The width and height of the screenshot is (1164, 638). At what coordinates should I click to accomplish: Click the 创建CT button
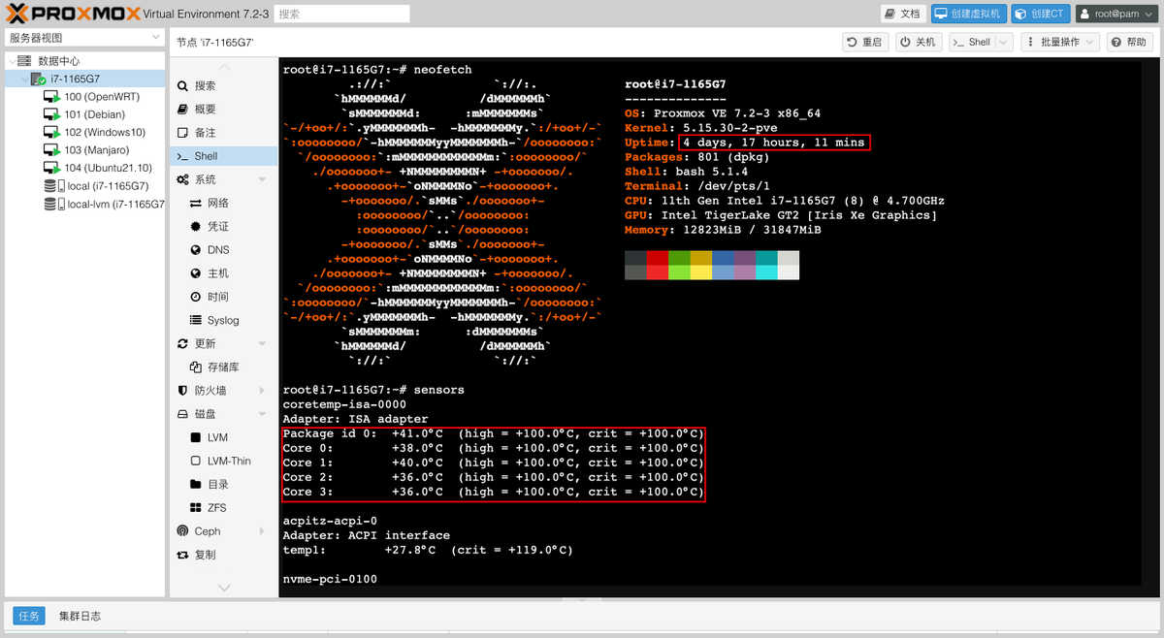tap(1040, 15)
